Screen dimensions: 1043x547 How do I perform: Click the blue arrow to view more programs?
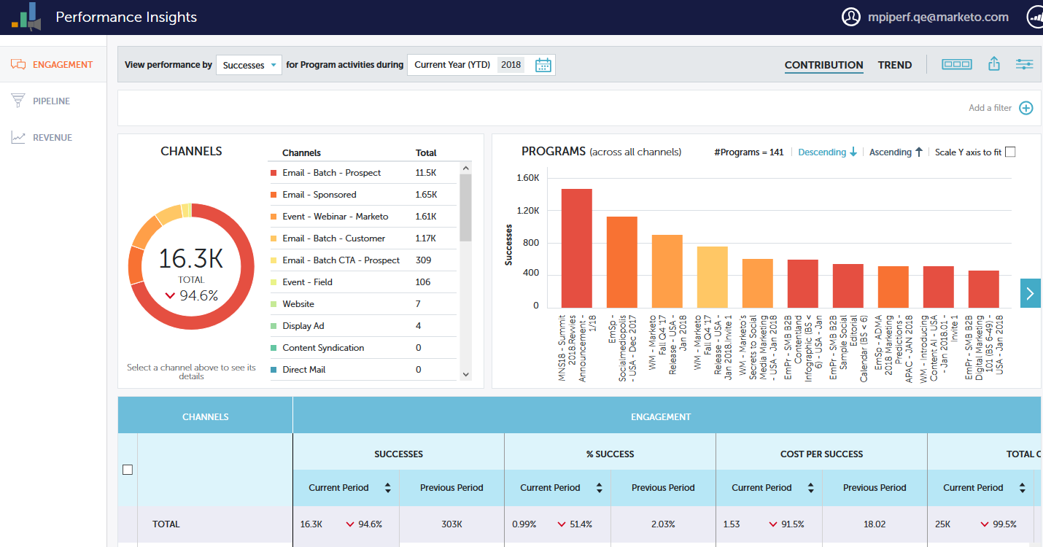1030,293
